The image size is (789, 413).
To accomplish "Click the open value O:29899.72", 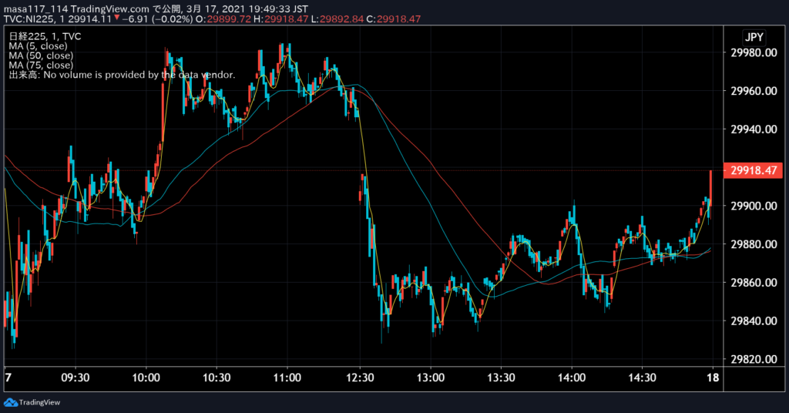I will click(x=223, y=19).
